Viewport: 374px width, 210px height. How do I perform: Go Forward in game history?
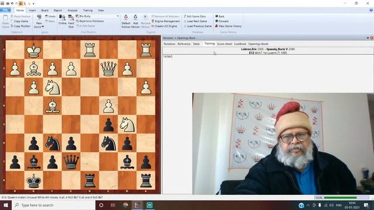point(222,21)
